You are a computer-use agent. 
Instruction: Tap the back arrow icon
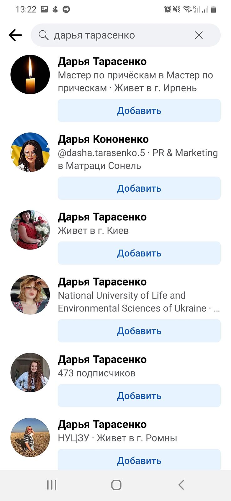pos(15,35)
